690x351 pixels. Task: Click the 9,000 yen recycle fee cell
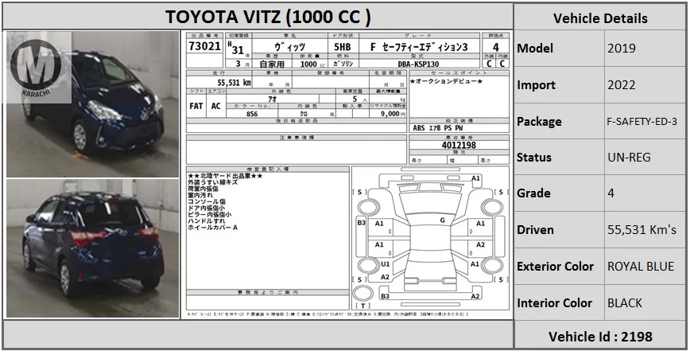[388, 114]
